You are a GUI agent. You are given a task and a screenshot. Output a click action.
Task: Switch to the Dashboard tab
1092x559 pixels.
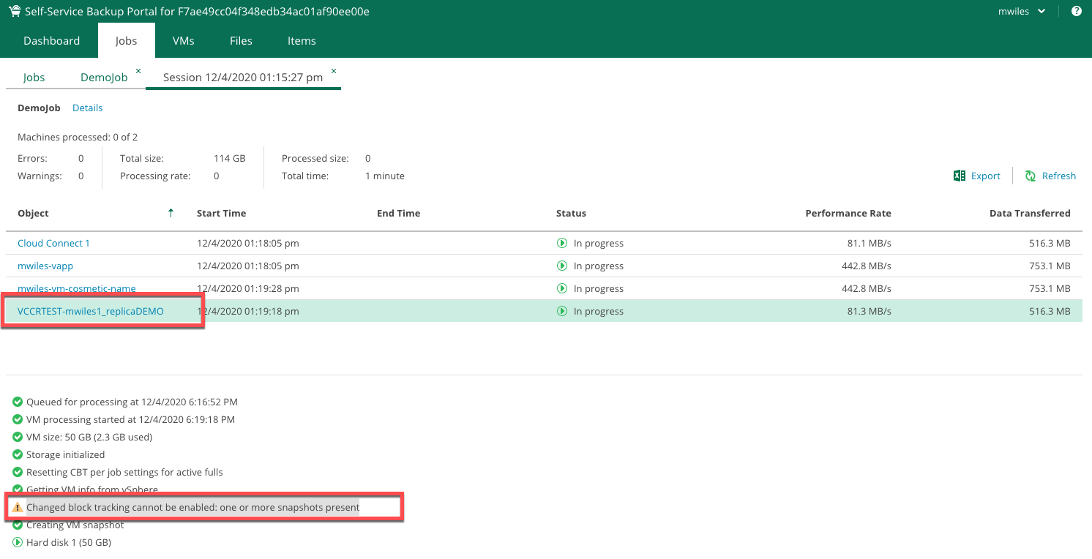tap(51, 41)
